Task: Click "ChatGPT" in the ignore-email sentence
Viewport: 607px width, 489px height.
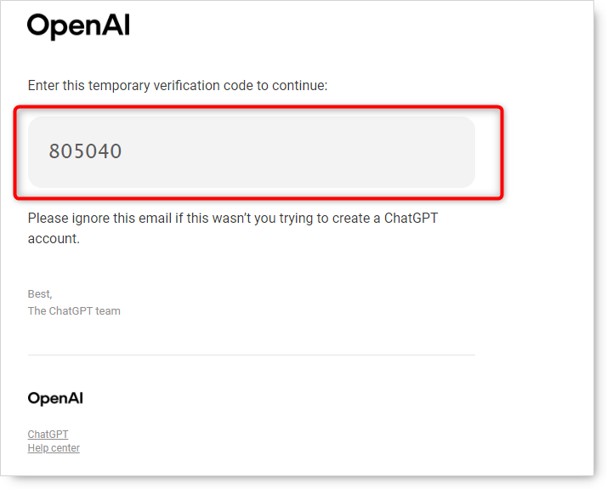Action: (411, 218)
